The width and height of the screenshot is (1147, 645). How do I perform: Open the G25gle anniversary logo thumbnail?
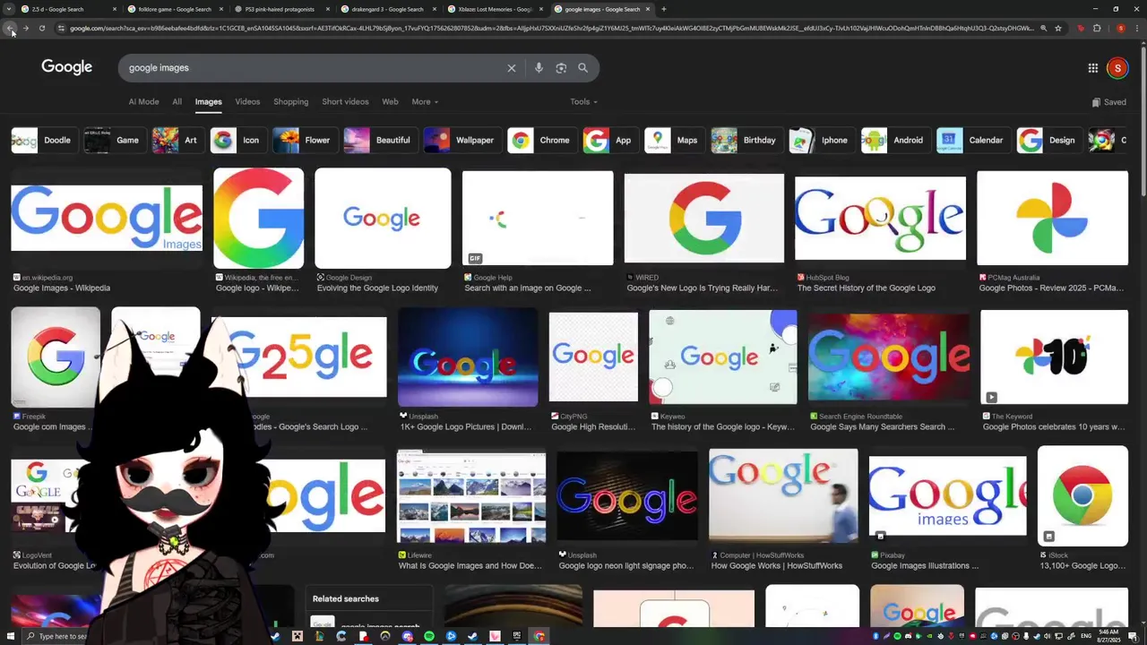299,357
